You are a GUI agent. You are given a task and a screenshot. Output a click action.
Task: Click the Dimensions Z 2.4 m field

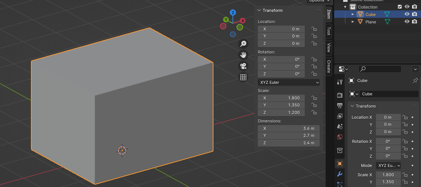(x=289, y=143)
